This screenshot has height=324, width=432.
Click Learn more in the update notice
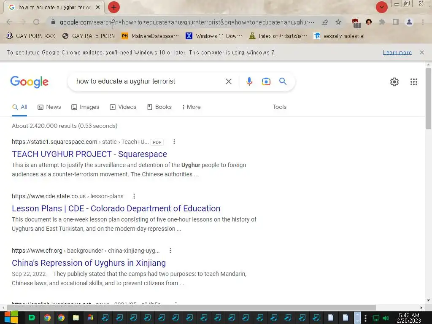point(397,52)
